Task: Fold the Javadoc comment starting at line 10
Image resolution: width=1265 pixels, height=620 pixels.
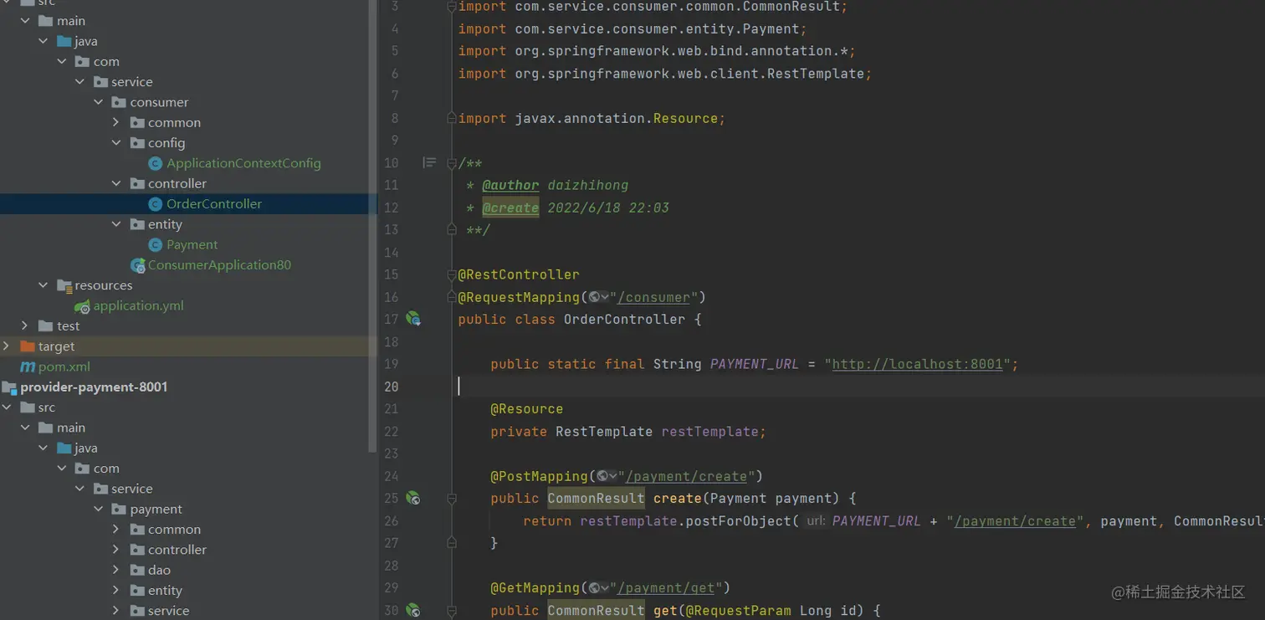Action: click(x=452, y=162)
